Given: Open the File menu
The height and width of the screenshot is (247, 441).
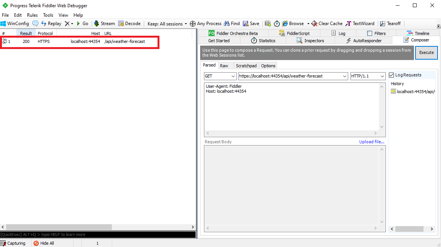Looking at the screenshot, I should 5,15.
